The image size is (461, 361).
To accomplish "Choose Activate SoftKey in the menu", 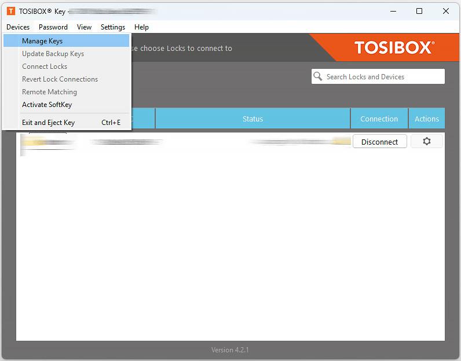I will [x=47, y=105].
